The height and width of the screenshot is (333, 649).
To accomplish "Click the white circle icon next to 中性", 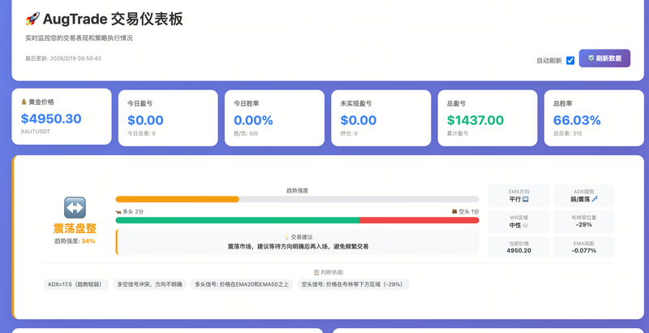I will click(526, 225).
